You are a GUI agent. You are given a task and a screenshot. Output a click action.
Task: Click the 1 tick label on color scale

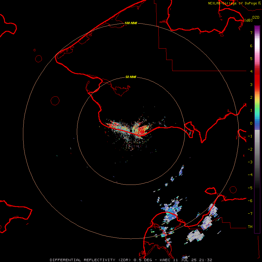point(251,110)
